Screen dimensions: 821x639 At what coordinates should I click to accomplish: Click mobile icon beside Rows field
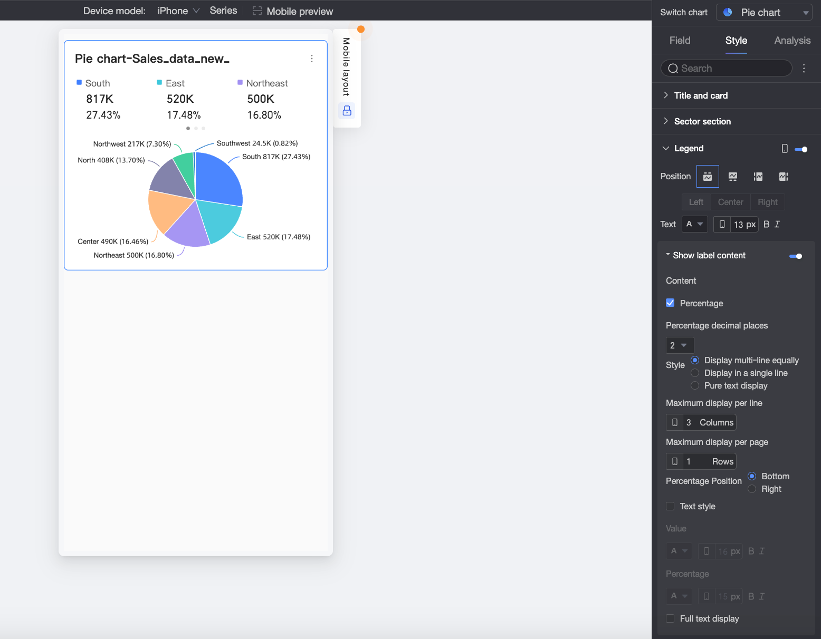coord(675,461)
